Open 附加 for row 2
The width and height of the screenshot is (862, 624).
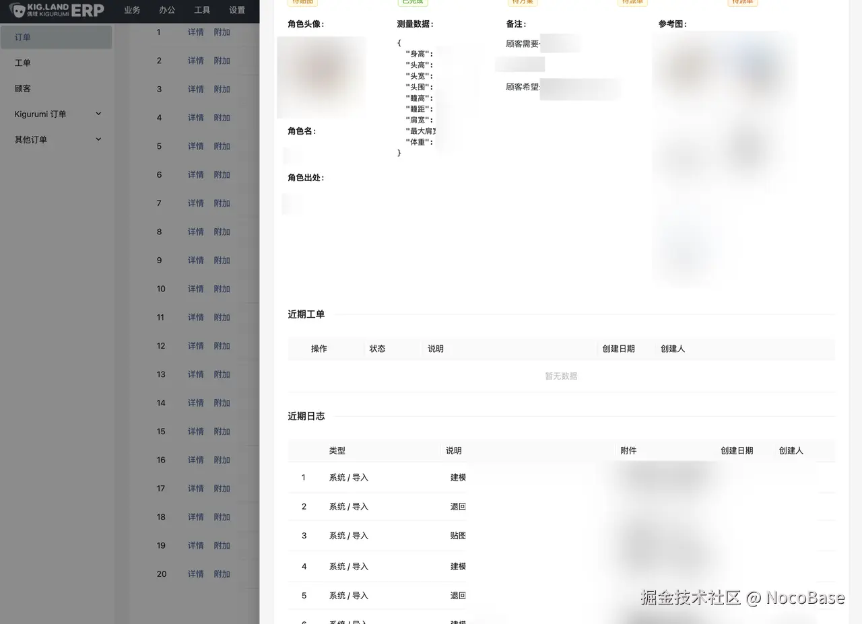(x=222, y=61)
